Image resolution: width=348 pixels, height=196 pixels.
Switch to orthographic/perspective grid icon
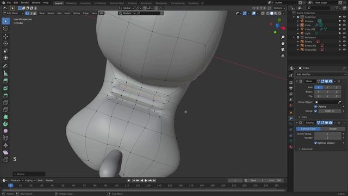283,56
